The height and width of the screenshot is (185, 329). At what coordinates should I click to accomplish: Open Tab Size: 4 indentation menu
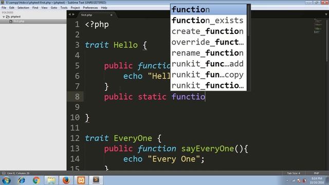tap(294, 173)
